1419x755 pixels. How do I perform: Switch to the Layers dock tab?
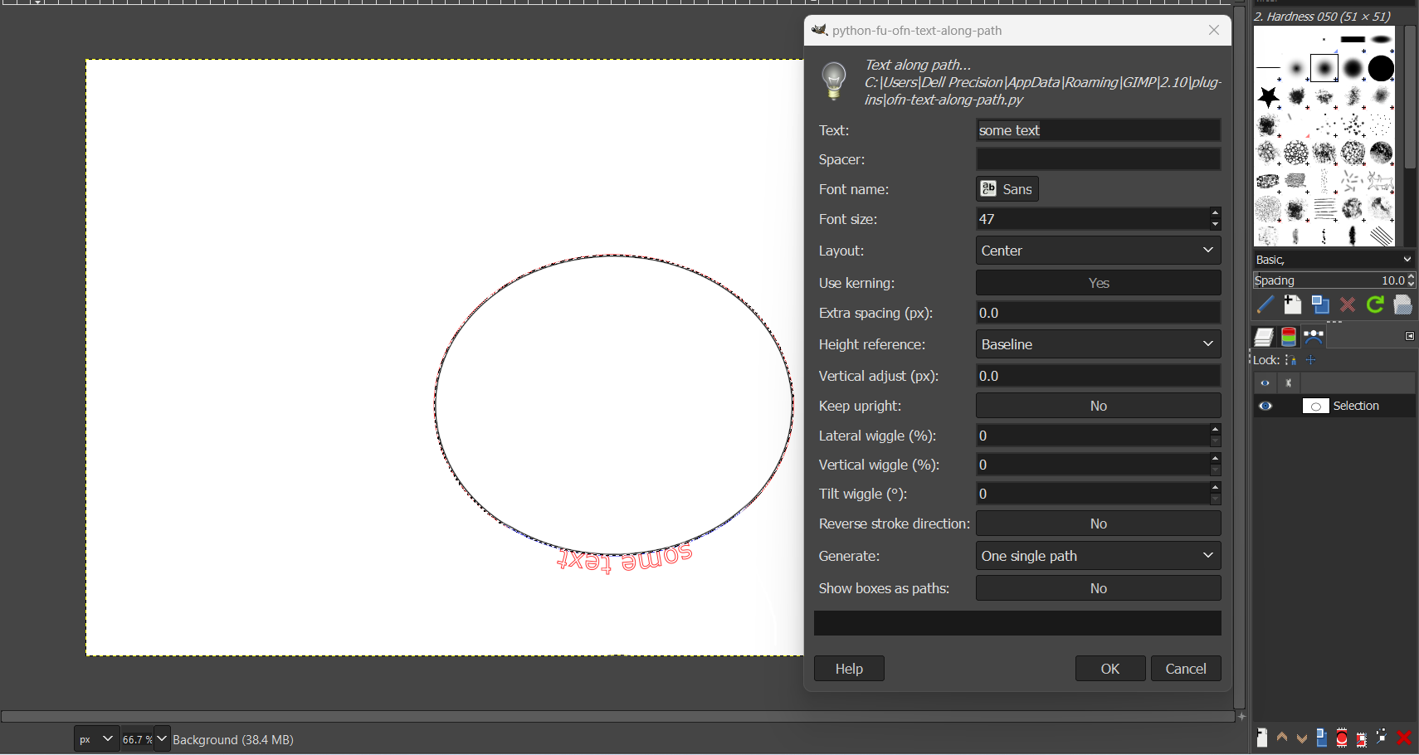(1264, 337)
